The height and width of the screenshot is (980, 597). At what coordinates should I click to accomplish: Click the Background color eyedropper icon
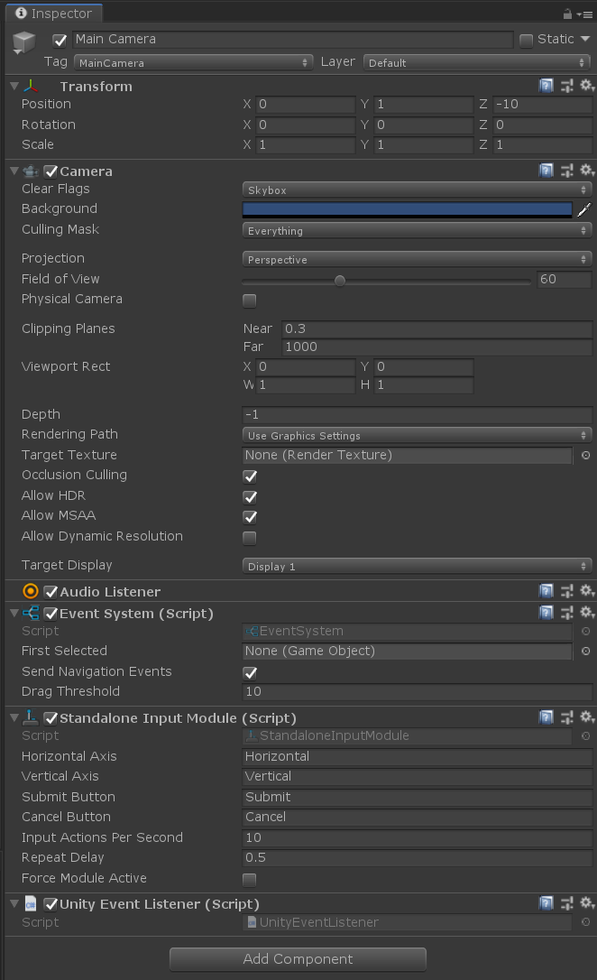click(583, 210)
